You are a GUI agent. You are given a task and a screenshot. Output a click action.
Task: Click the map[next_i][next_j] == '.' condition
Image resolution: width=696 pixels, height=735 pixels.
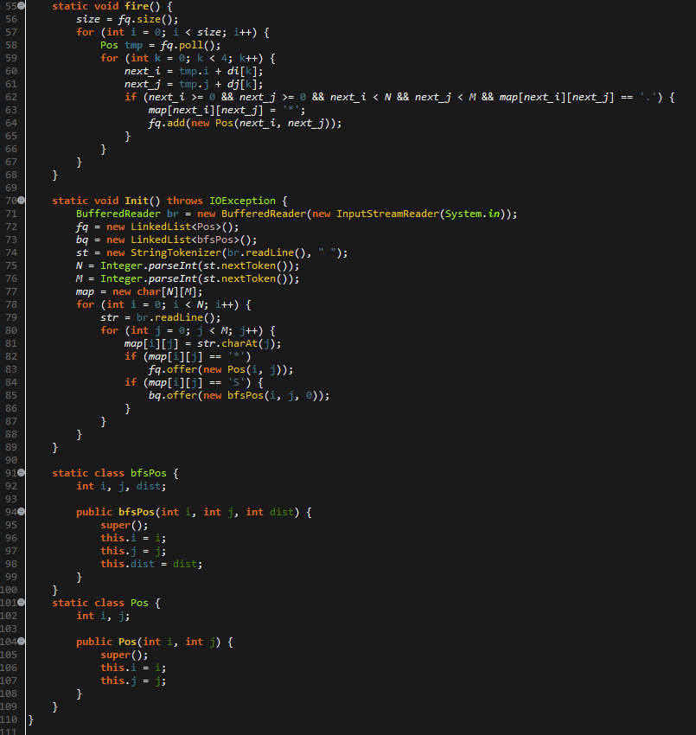pos(578,98)
